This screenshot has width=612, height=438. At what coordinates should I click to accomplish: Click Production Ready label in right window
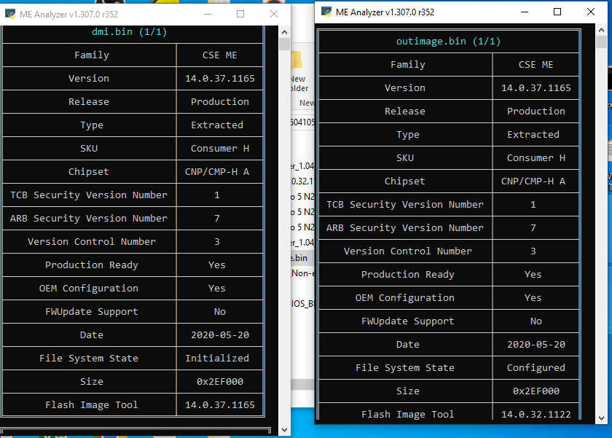pyautogui.click(x=408, y=275)
